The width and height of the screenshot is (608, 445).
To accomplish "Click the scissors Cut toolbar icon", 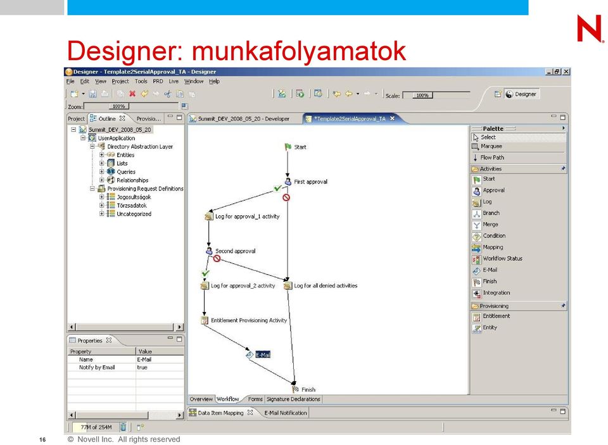I will click(x=167, y=94).
